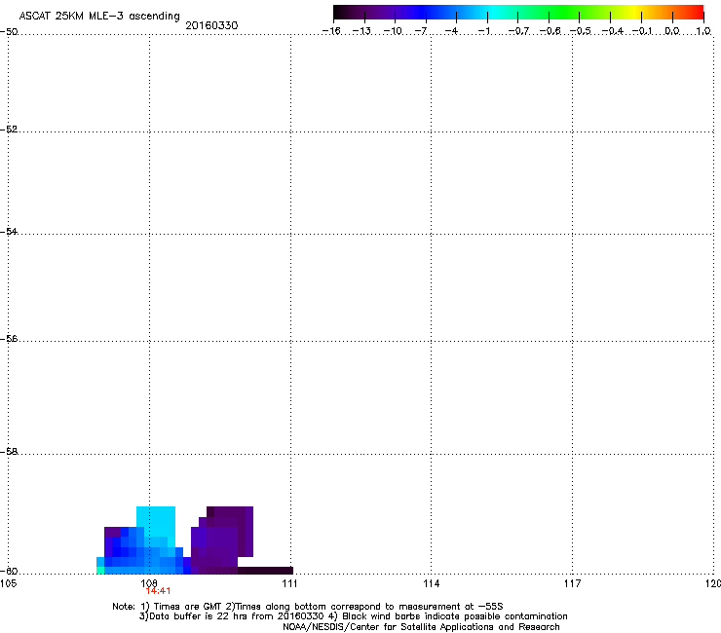
Task: Click the longitude label 105
Action: click(x=8, y=583)
